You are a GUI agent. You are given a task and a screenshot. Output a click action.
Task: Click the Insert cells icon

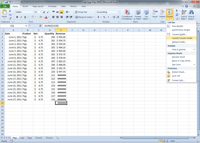155,12
